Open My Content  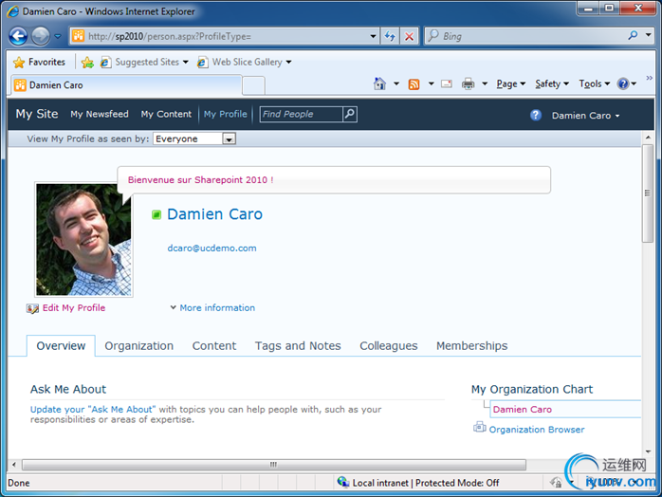(x=166, y=114)
